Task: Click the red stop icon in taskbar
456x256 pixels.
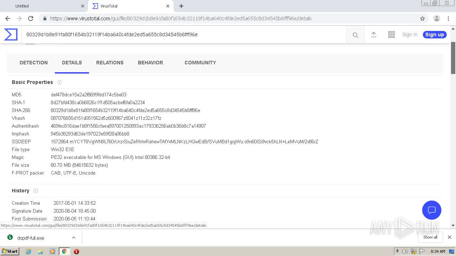Action: point(76,251)
